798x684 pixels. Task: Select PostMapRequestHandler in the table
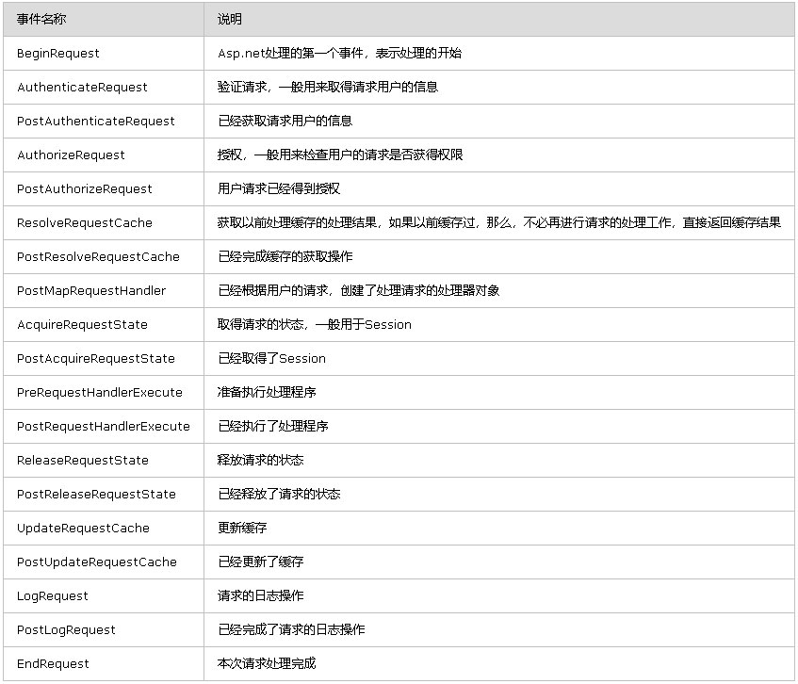[91, 291]
